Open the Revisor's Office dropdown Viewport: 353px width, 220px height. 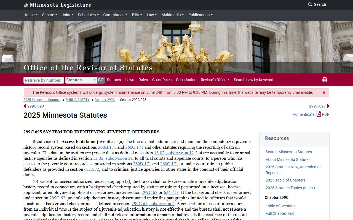[x=215, y=80]
